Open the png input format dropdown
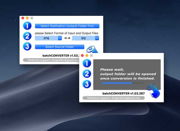This screenshot has height=131, width=180. 48,38
